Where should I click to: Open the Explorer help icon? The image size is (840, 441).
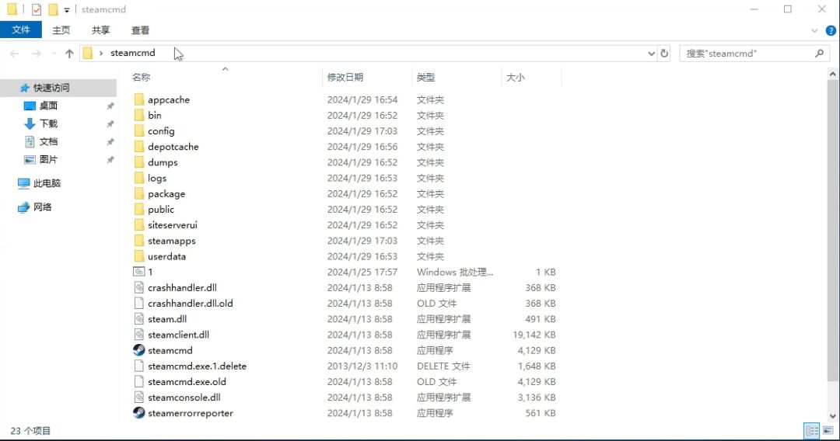click(x=831, y=30)
